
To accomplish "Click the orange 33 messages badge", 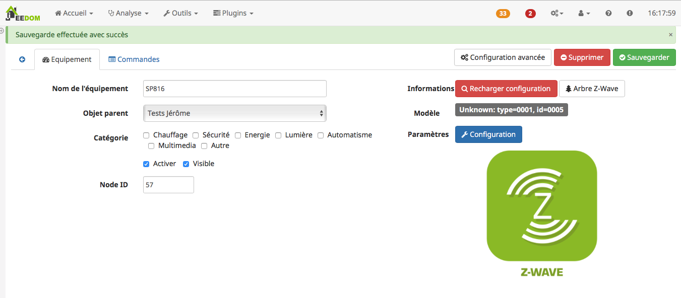I will (x=503, y=14).
